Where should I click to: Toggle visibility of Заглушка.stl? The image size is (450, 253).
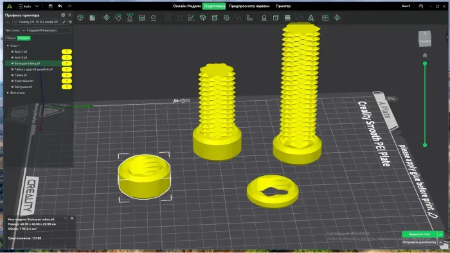12,87
